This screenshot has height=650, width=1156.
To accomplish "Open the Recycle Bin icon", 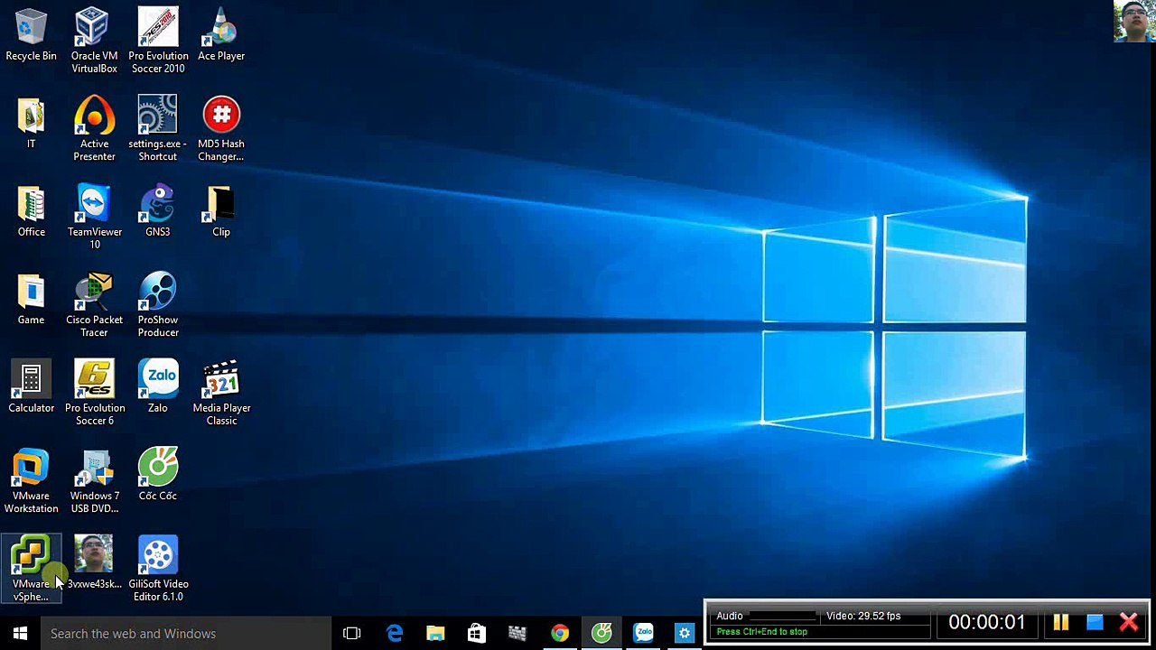I will click(x=31, y=36).
